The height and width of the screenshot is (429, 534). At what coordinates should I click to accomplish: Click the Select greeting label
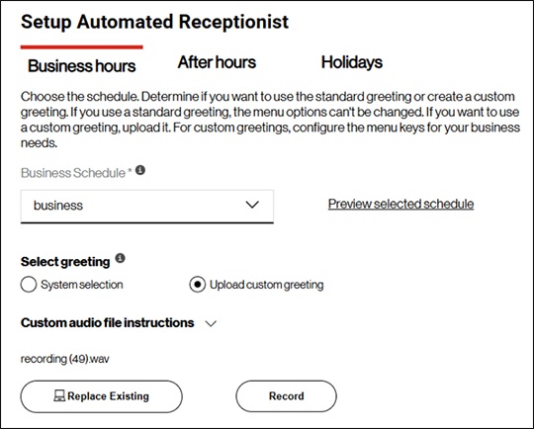[x=65, y=262]
